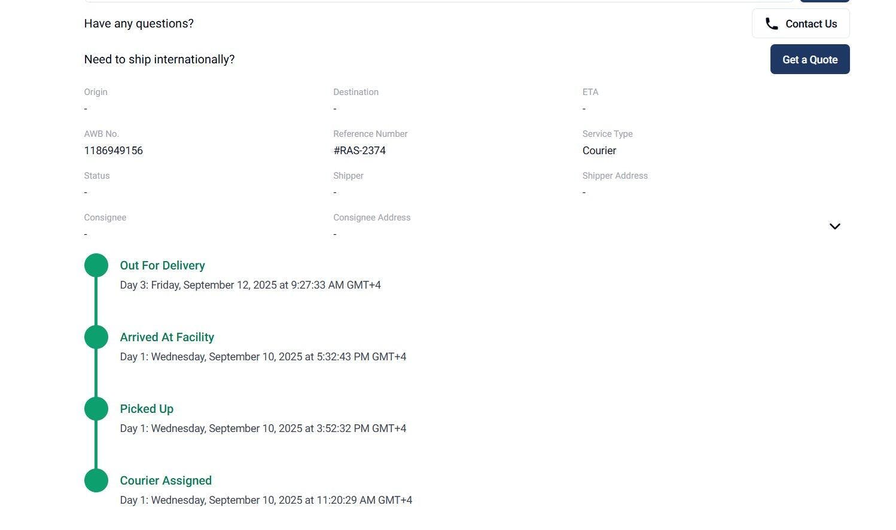Click the September 12 out for delivery timestamp
The width and height of the screenshot is (896, 530).
(x=251, y=285)
